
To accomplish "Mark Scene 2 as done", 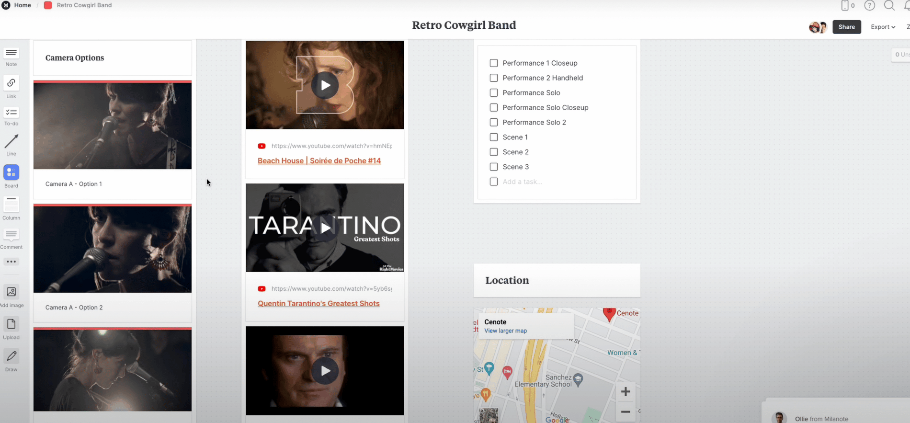I will (494, 152).
